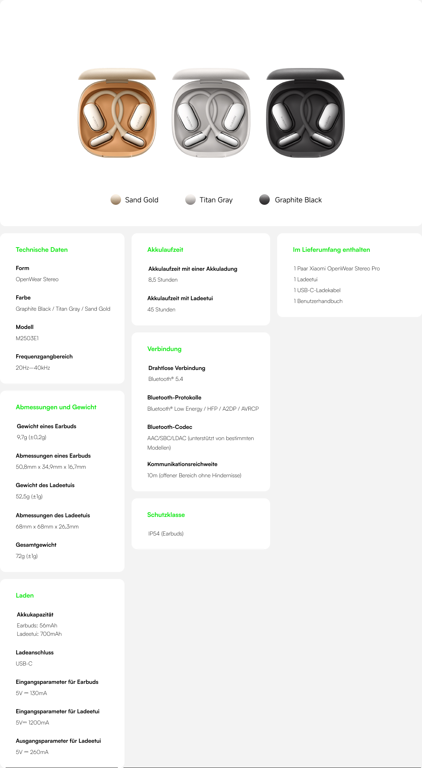The image size is (422, 768).
Task: Click the USB-C charging port value
Action: click(24, 663)
